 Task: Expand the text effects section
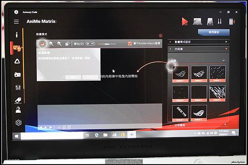(x=198, y=125)
